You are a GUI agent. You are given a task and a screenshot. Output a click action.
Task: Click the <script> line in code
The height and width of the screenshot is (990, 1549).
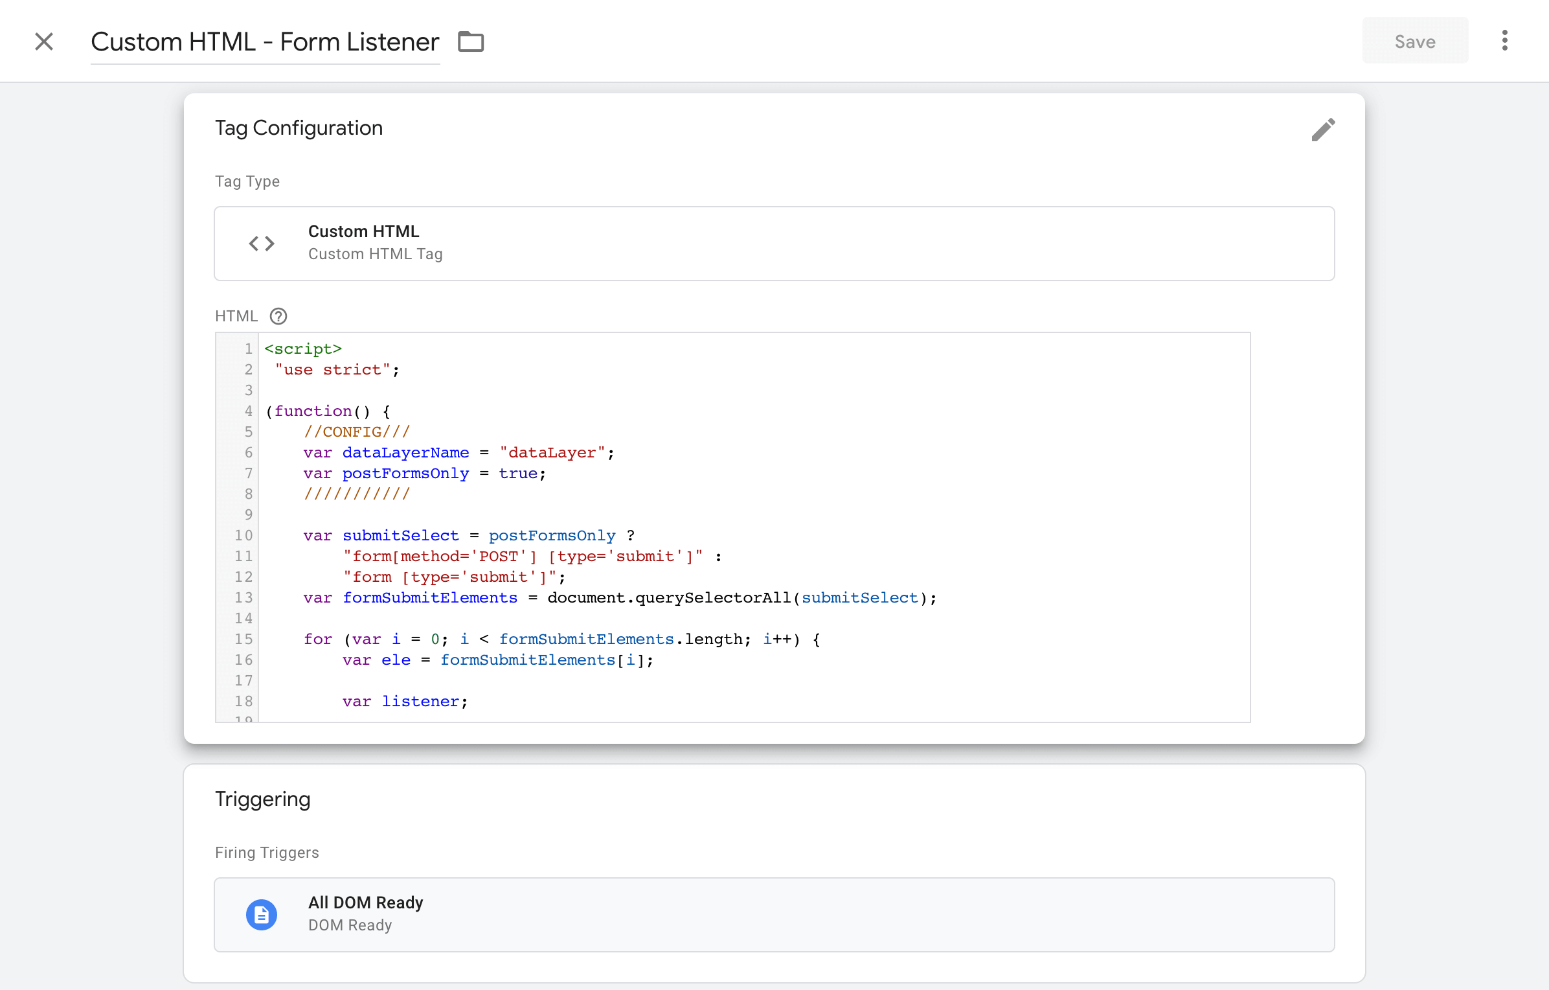303,349
